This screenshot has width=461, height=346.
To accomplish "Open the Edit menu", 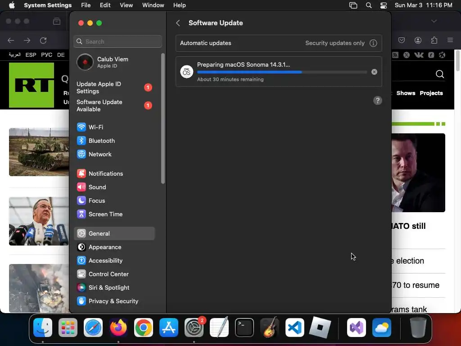I will [105, 5].
